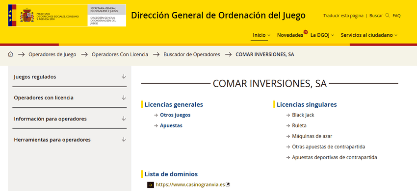Click Otras apuestas de contrapartida entry
The width and height of the screenshot is (417, 191).
pyautogui.click(x=328, y=146)
